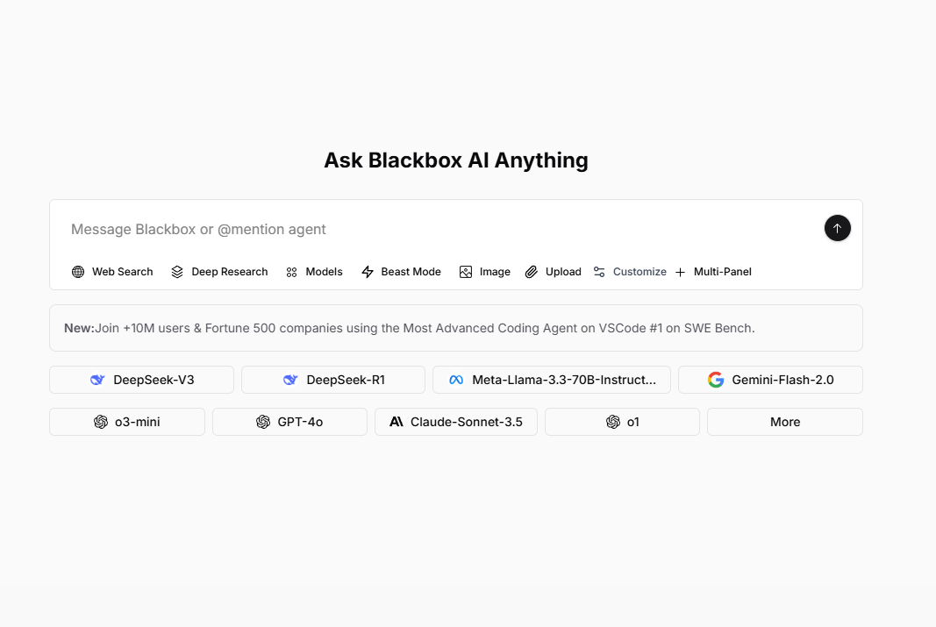The image size is (936, 627).
Task: Click the Multi-Panel plus icon
Action: (680, 272)
